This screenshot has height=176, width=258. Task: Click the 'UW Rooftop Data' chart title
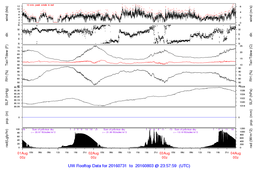tap(129, 166)
